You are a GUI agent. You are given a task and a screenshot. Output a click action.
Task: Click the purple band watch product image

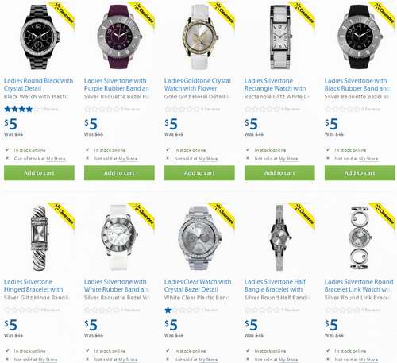(x=119, y=37)
